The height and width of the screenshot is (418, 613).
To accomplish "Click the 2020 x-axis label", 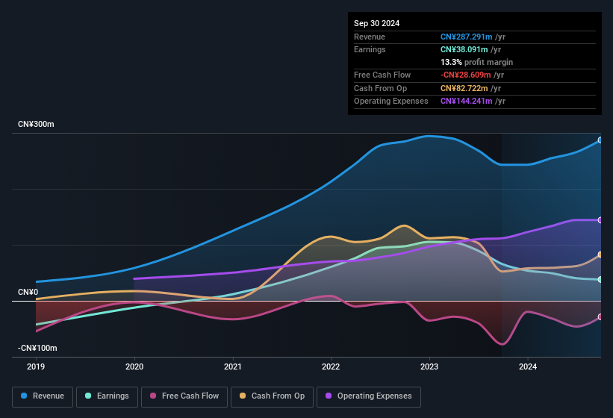I will (134, 366).
